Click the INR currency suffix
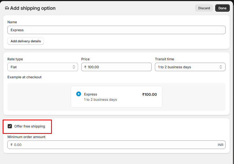This screenshot has height=164, width=234. point(220,145)
